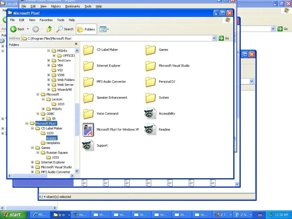Image resolution: width=292 pixels, height=219 pixels.
Task: Collapse the Microsoft Plus! tree node
Action: click(27, 123)
